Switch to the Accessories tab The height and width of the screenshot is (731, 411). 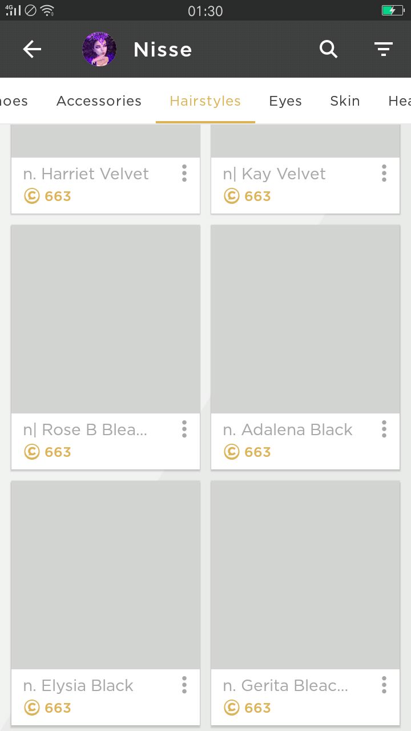(x=99, y=101)
